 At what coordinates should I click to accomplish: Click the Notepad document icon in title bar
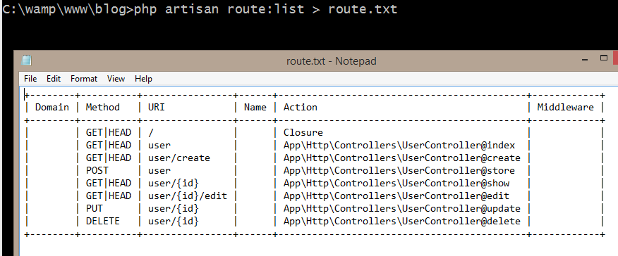point(27,61)
